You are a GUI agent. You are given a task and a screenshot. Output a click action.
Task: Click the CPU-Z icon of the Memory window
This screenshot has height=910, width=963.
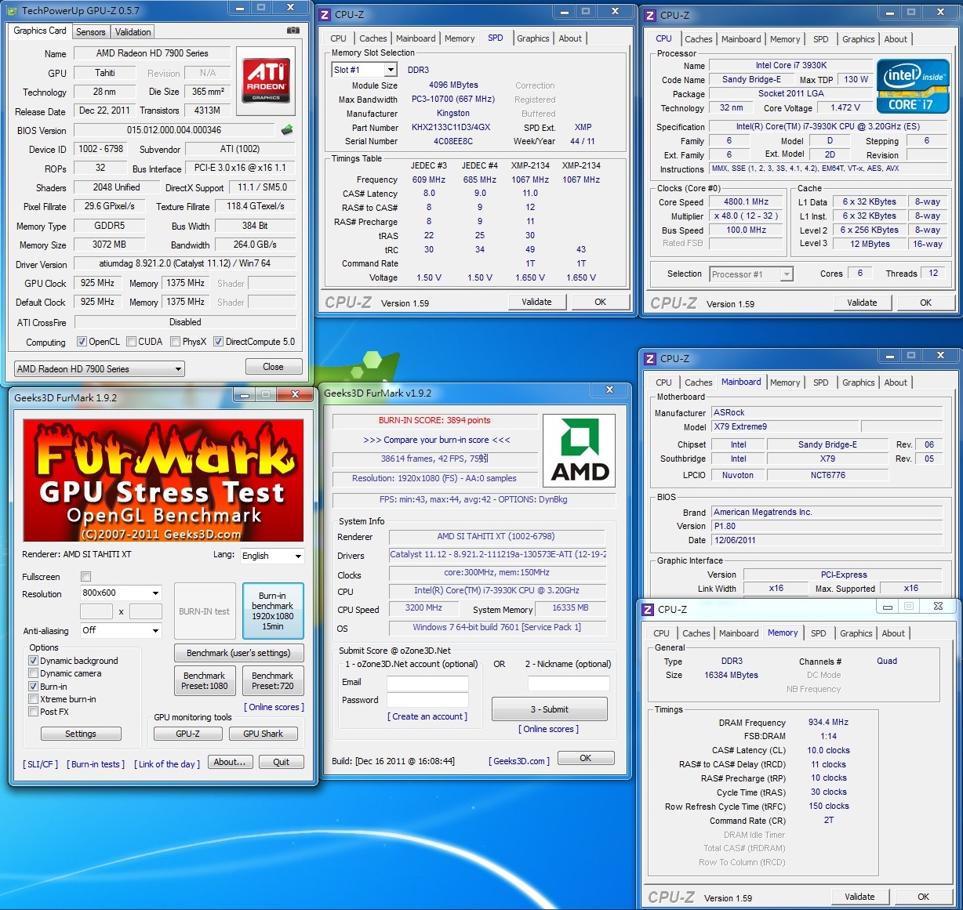click(649, 610)
